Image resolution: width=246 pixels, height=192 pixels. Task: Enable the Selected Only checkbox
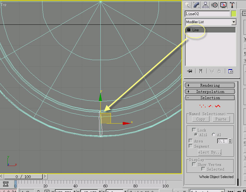(203, 169)
